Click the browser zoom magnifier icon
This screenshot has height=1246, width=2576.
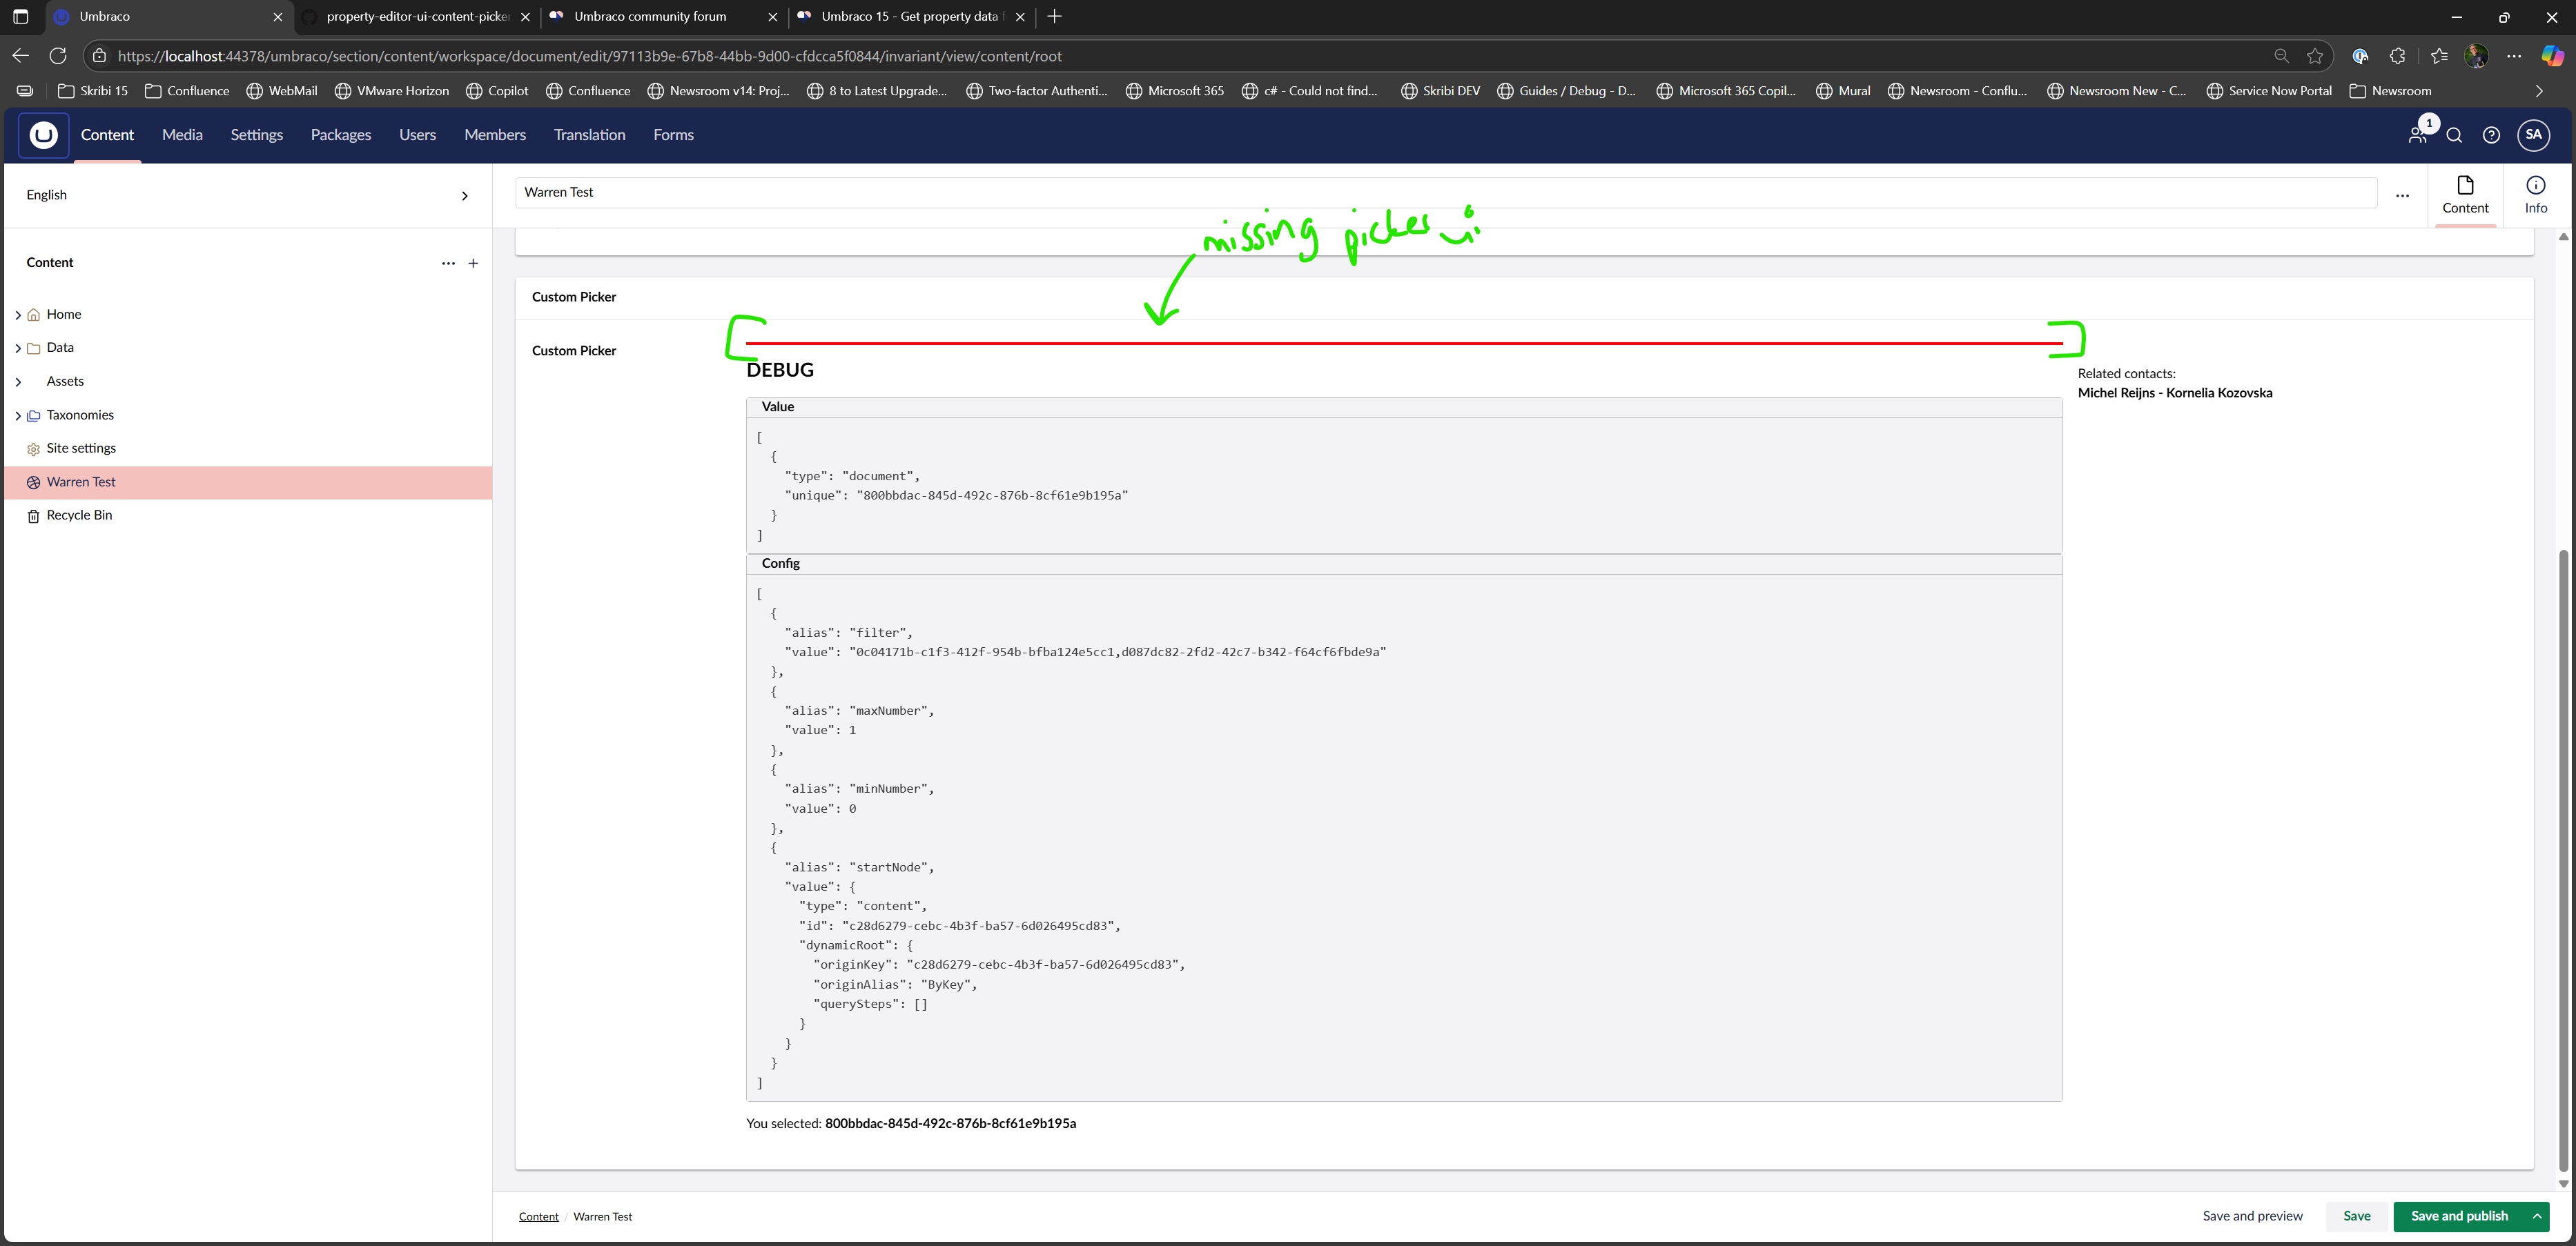coord(2281,56)
